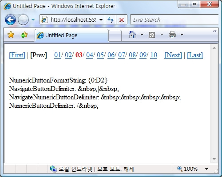
Task: Go to [Last] pager link
Action: [195, 55]
